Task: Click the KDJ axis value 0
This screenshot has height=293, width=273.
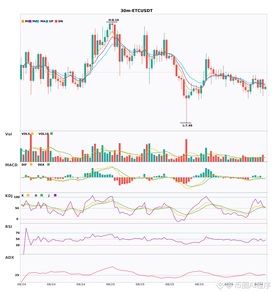Action: tap(17, 219)
